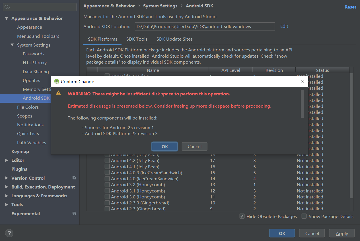The image size is (360, 241).
Task: Click the search magnifier icon in settings
Action: coord(7,7)
